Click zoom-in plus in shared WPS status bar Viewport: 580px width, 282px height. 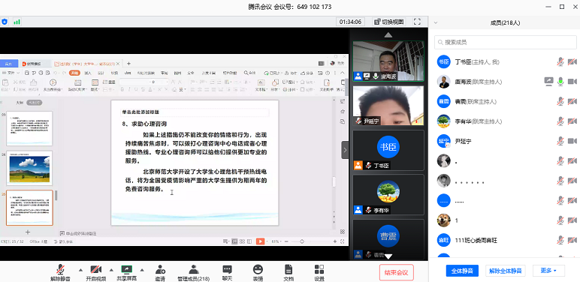335,241
